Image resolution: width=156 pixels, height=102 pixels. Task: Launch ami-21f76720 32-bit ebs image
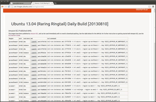34,49
